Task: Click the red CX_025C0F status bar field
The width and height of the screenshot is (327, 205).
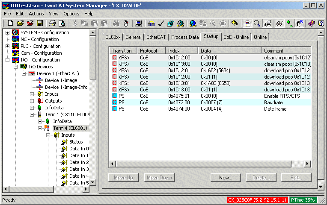Action: pyautogui.click(x=258, y=199)
